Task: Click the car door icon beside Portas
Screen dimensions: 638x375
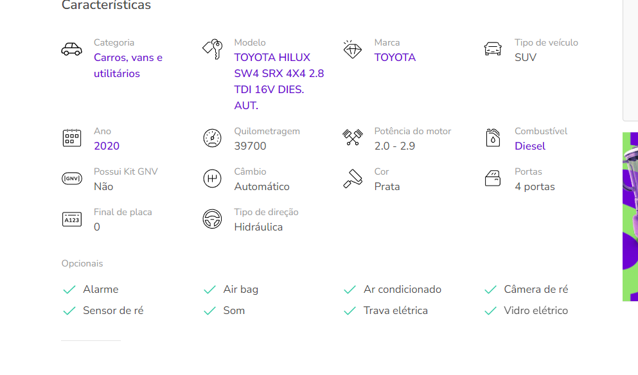Action: [493, 179]
